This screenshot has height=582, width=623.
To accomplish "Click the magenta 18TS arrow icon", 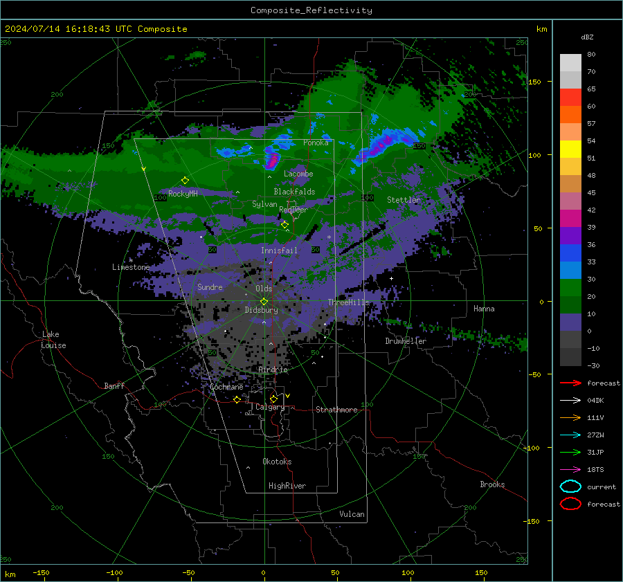I will tap(570, 469).
